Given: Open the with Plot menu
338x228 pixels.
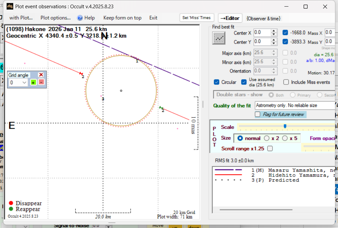Looking at the screenshot, I should click(21, 18).
